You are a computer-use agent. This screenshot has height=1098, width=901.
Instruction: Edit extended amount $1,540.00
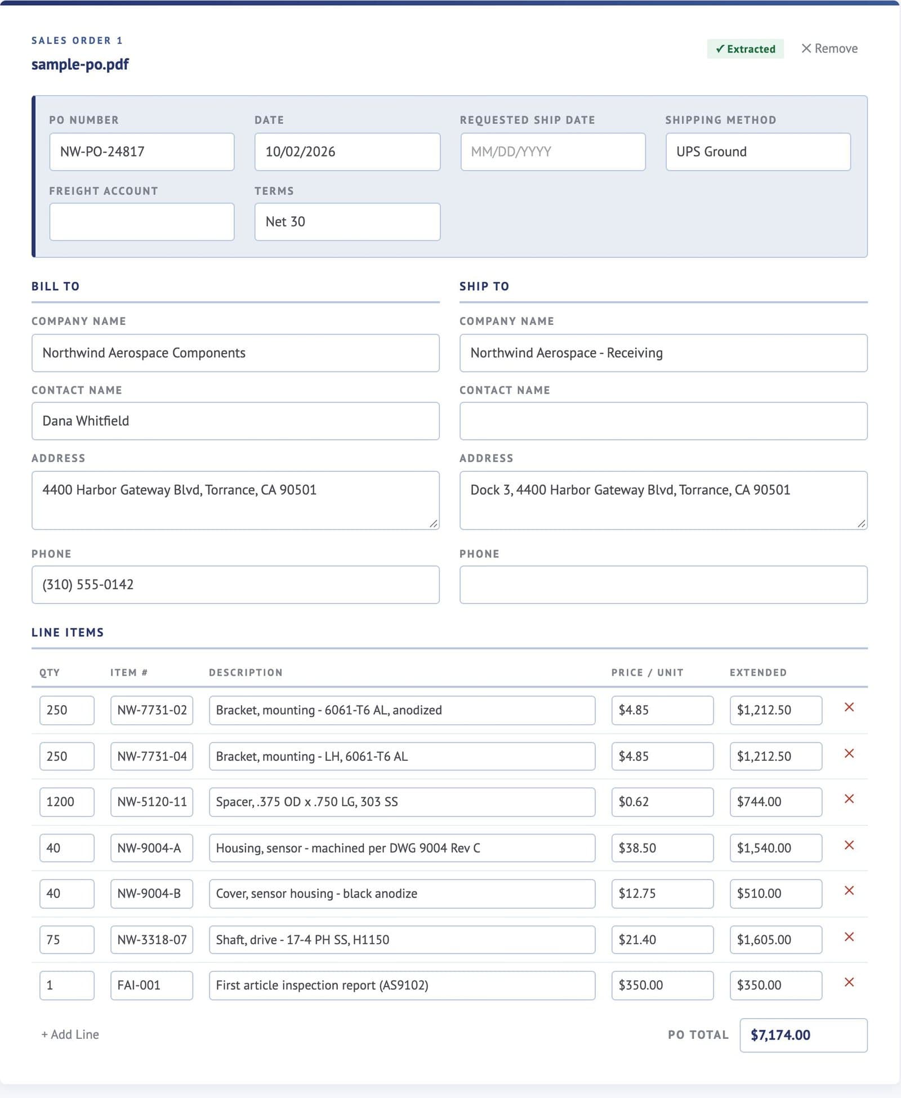click(x=776, y=848)
